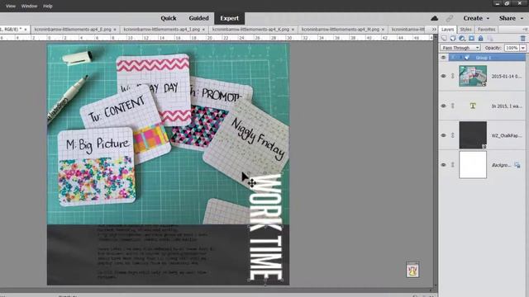Click the canvas horizontal scrollbar
The image size is (529, 297).
pos(216,290)
